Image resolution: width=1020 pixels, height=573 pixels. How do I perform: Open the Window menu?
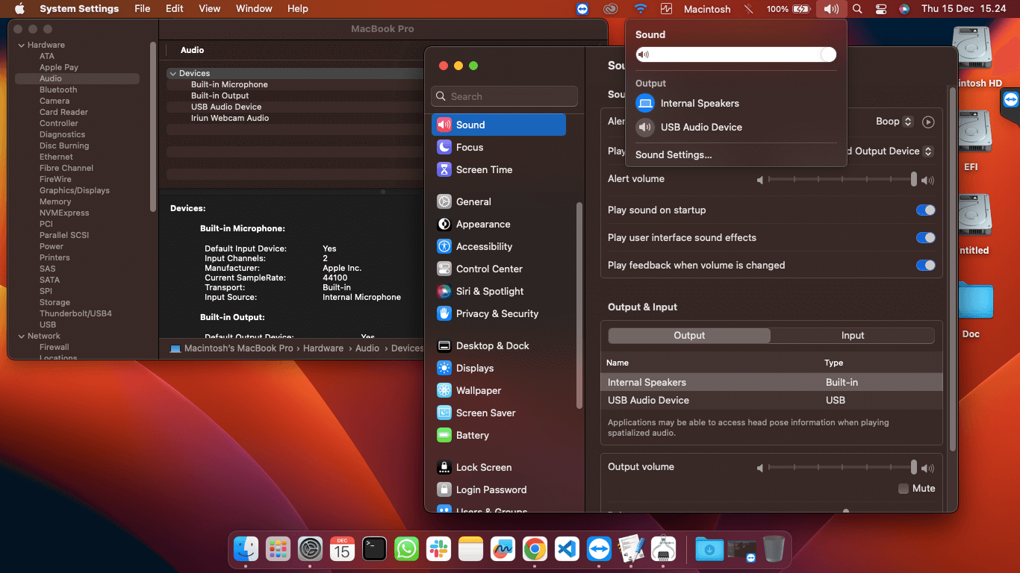tap(254, 9)
